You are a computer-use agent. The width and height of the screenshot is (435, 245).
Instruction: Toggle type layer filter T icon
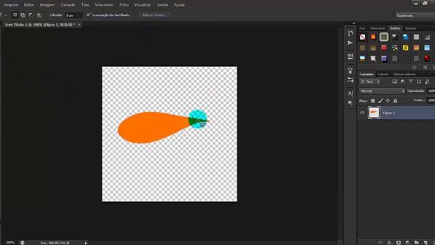411,82
